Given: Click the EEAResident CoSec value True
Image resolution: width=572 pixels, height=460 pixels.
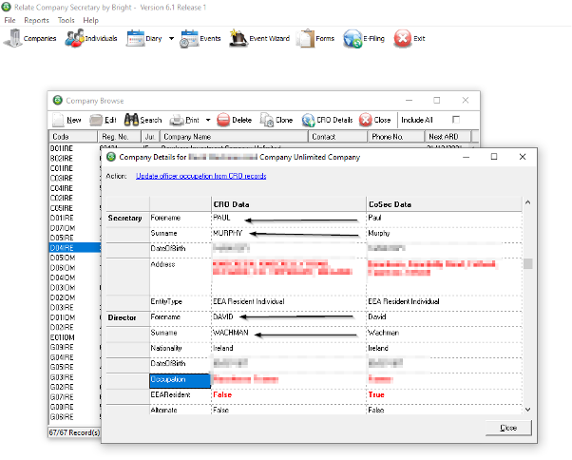Looking at the screenshot, I should (x=376, y=394).
